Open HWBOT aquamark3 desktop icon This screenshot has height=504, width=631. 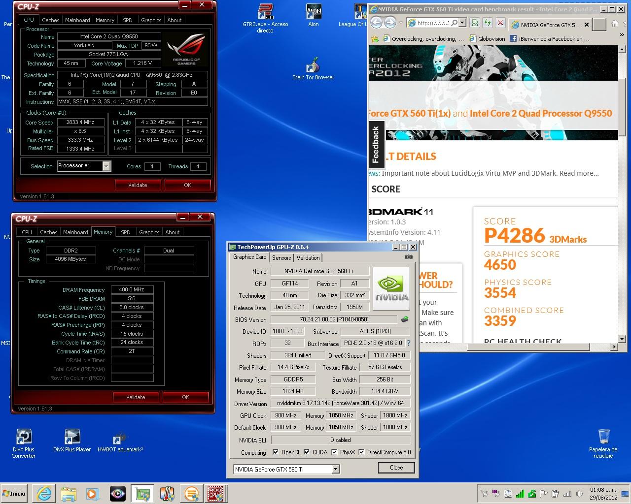(120, 441)
